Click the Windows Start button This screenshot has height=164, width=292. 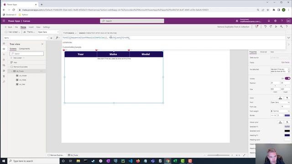point(4,161)
